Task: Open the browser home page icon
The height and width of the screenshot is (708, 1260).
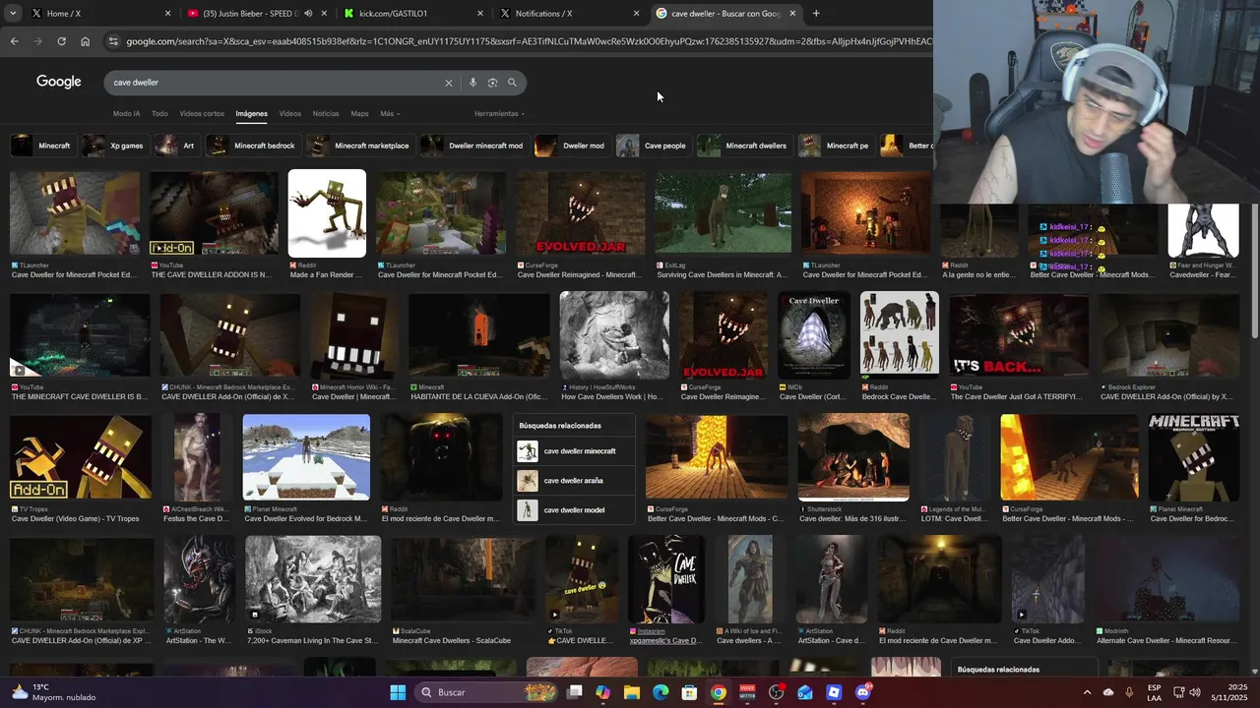Action: click(85, 41)
